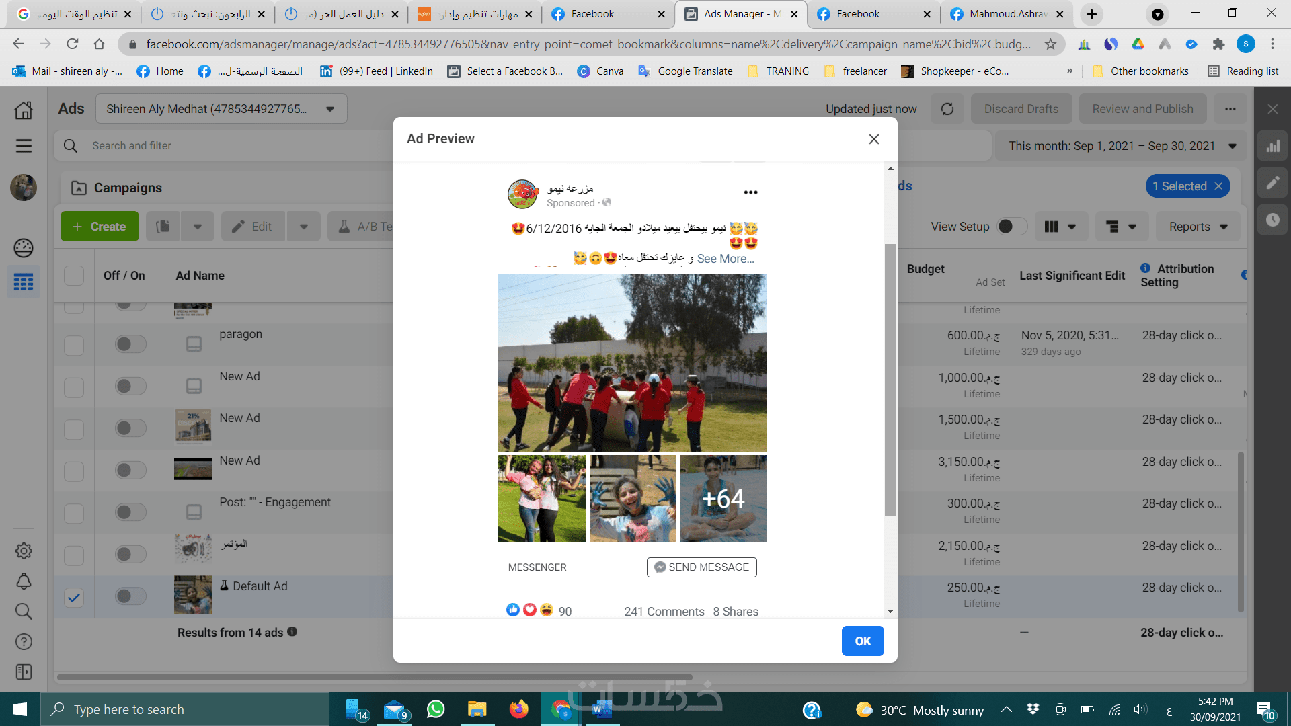Toggle the paragon ad on/off switch
This screenshot has width=1291, height=726.
click(x=130, y=344)
